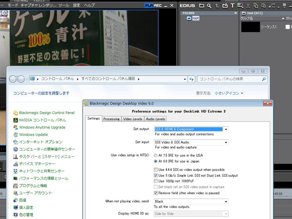This screenshot has width=292, height=219.
Task: Click the Forward button in Control Panel window
Action: click(21, 79)
